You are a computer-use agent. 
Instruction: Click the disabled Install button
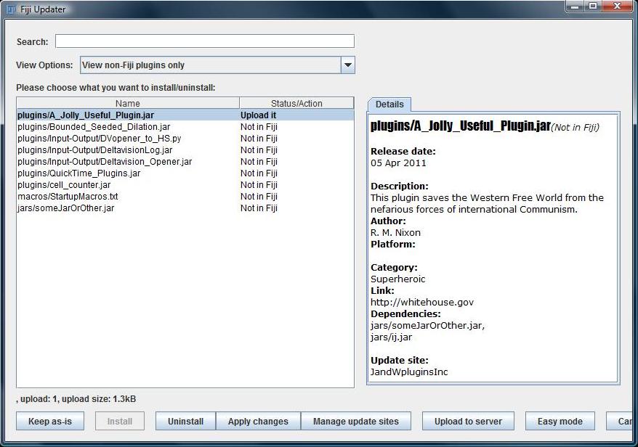(x=120, y=422)
